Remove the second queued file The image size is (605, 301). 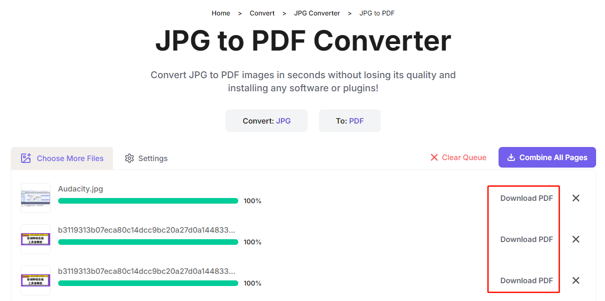[x=576, y=239]
